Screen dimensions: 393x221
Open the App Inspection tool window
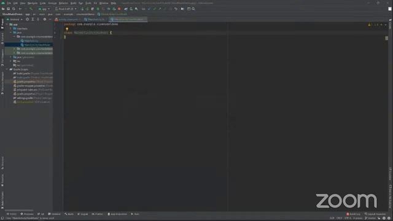(x=117, y=214)
